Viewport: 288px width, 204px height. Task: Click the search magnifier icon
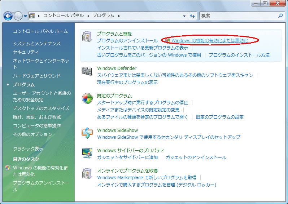pos(280,16)
